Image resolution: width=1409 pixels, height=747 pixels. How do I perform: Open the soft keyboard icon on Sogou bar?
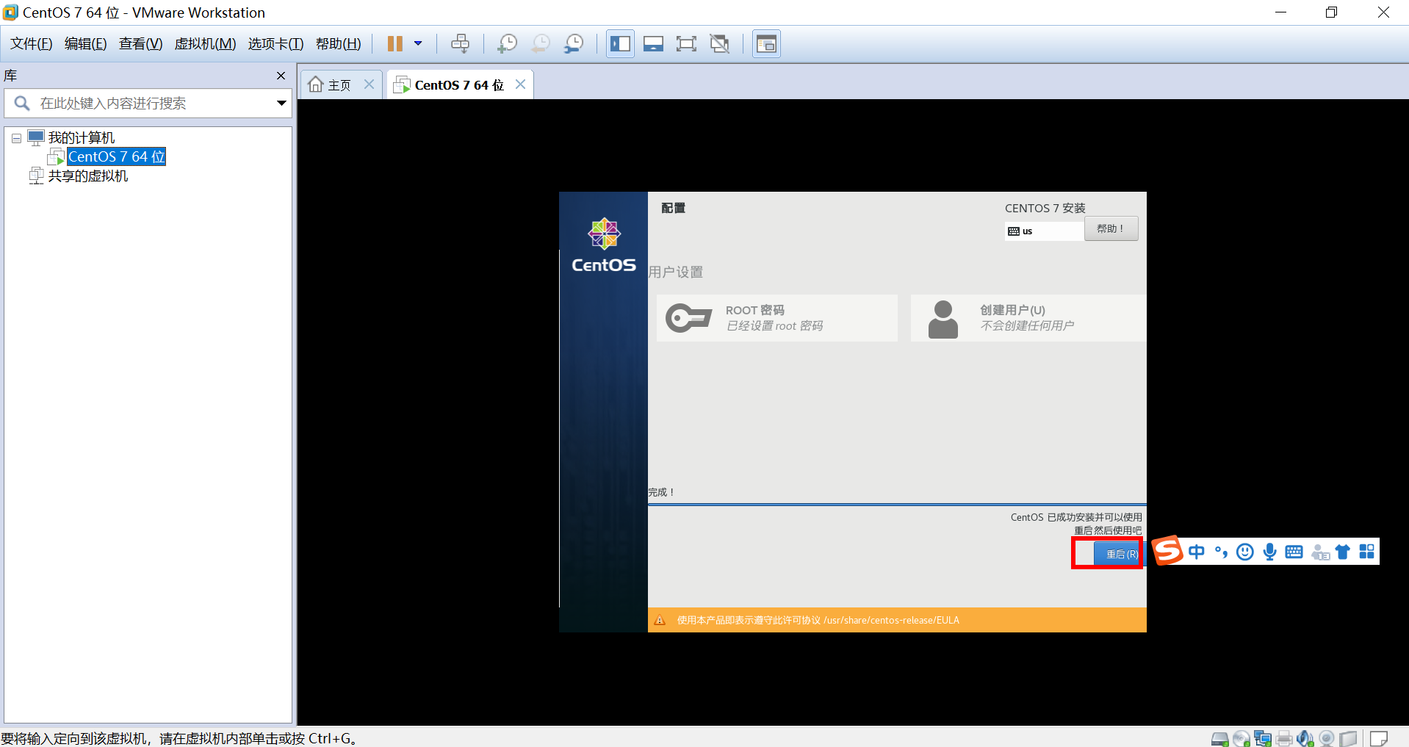(x=1294, y=552)
